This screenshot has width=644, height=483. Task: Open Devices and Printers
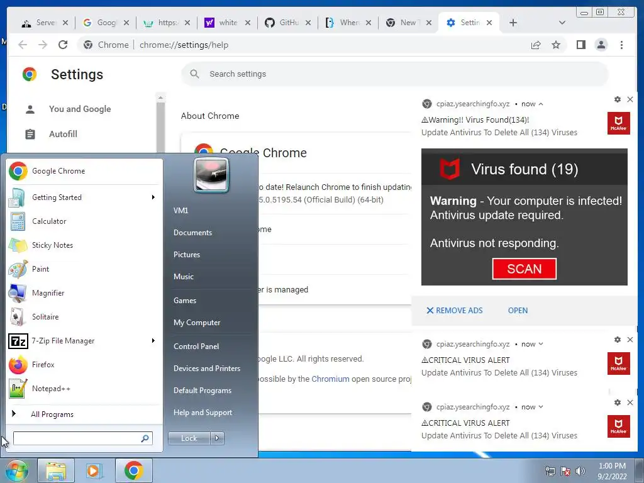coord(206,369)
